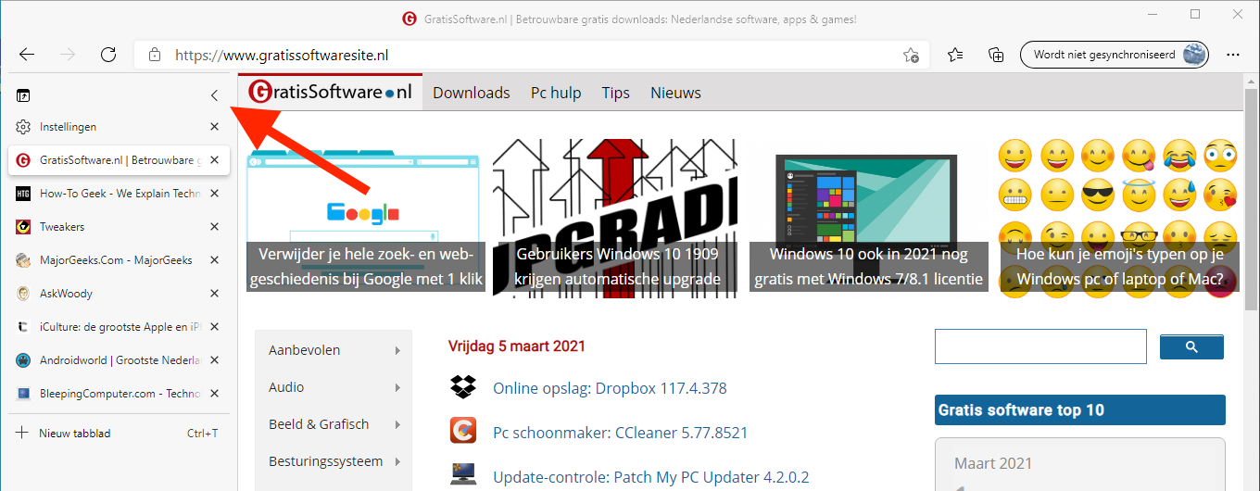Screen dimensions: 1260x491
Task: Open the Collections icon
Action: click(996, 55)
